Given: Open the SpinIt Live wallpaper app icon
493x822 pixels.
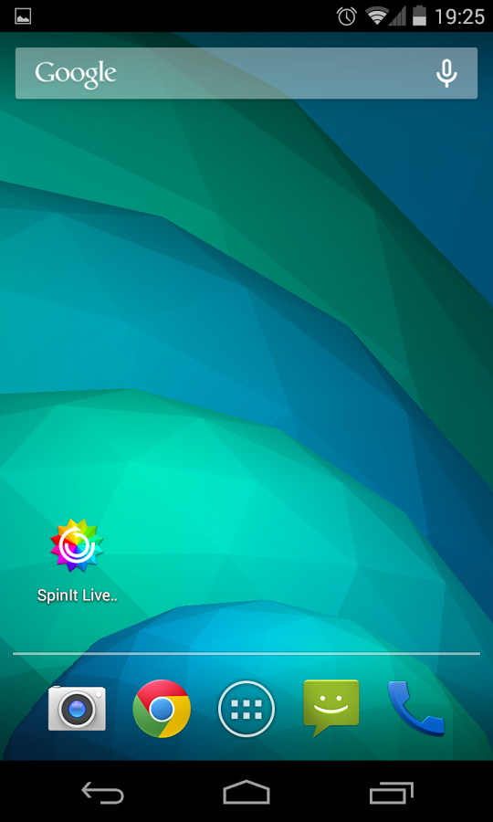Looking at the screenshot, I should [77, 544].
